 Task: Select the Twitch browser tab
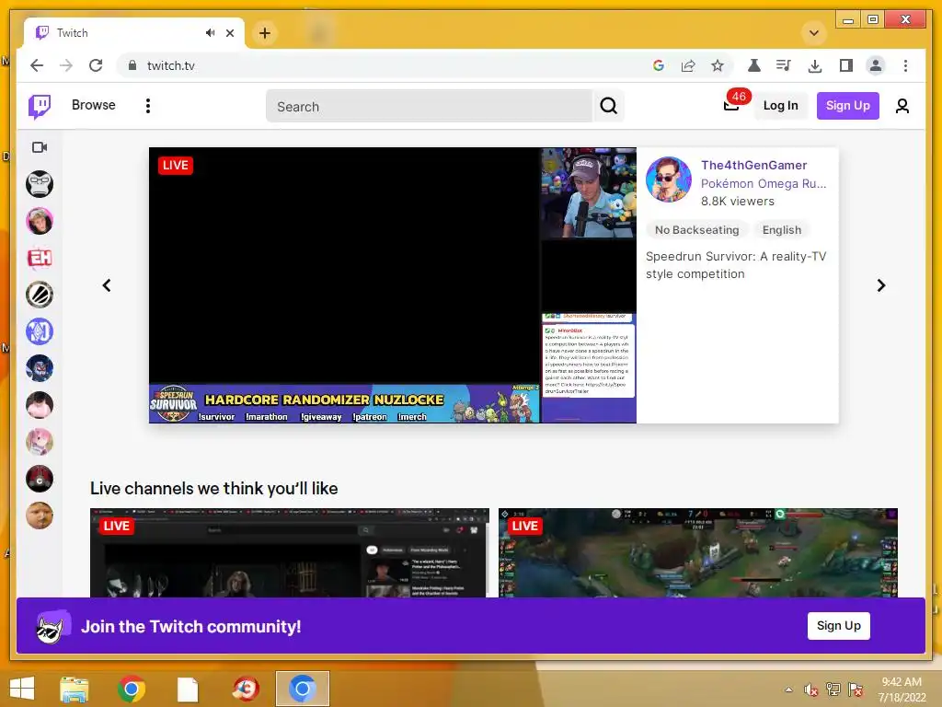coord(134,33)
